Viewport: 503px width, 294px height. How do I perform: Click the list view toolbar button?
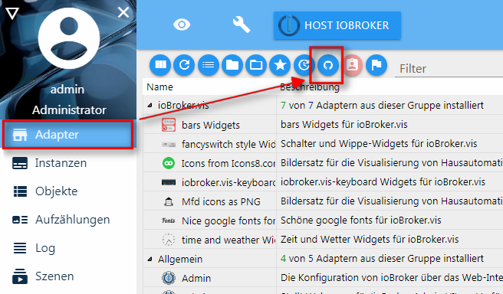[209, 65]
